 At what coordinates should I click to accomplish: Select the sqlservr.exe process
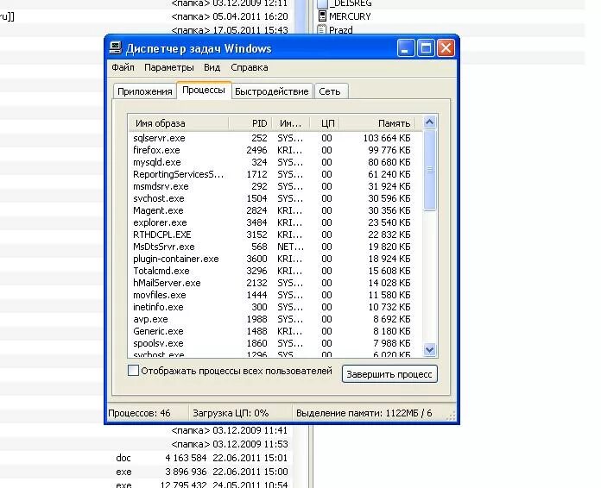(275, 138)
